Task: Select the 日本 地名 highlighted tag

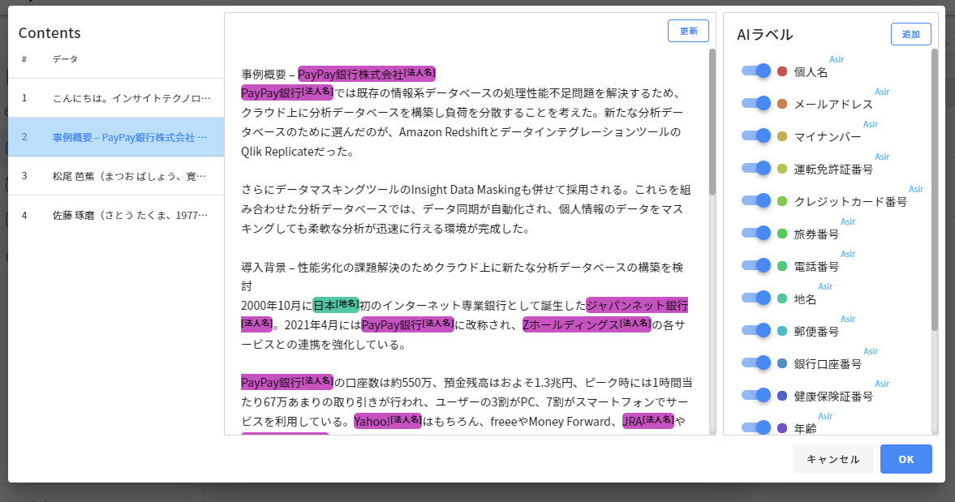Action: (x=336, y=305)
